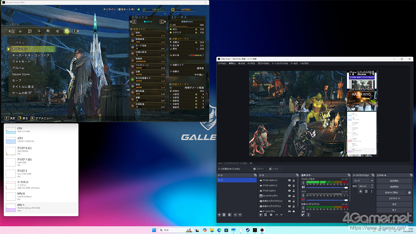Open virtual camera settings gear icon
The image size is (416, 234).
[x=409, y=192]
